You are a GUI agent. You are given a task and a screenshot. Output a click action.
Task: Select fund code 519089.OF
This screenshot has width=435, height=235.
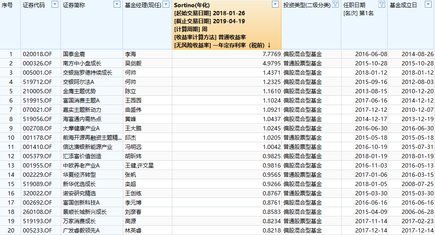point(37,184)
